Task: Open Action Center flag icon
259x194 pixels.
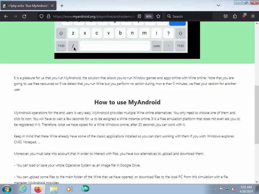Action: click(221, 189)
